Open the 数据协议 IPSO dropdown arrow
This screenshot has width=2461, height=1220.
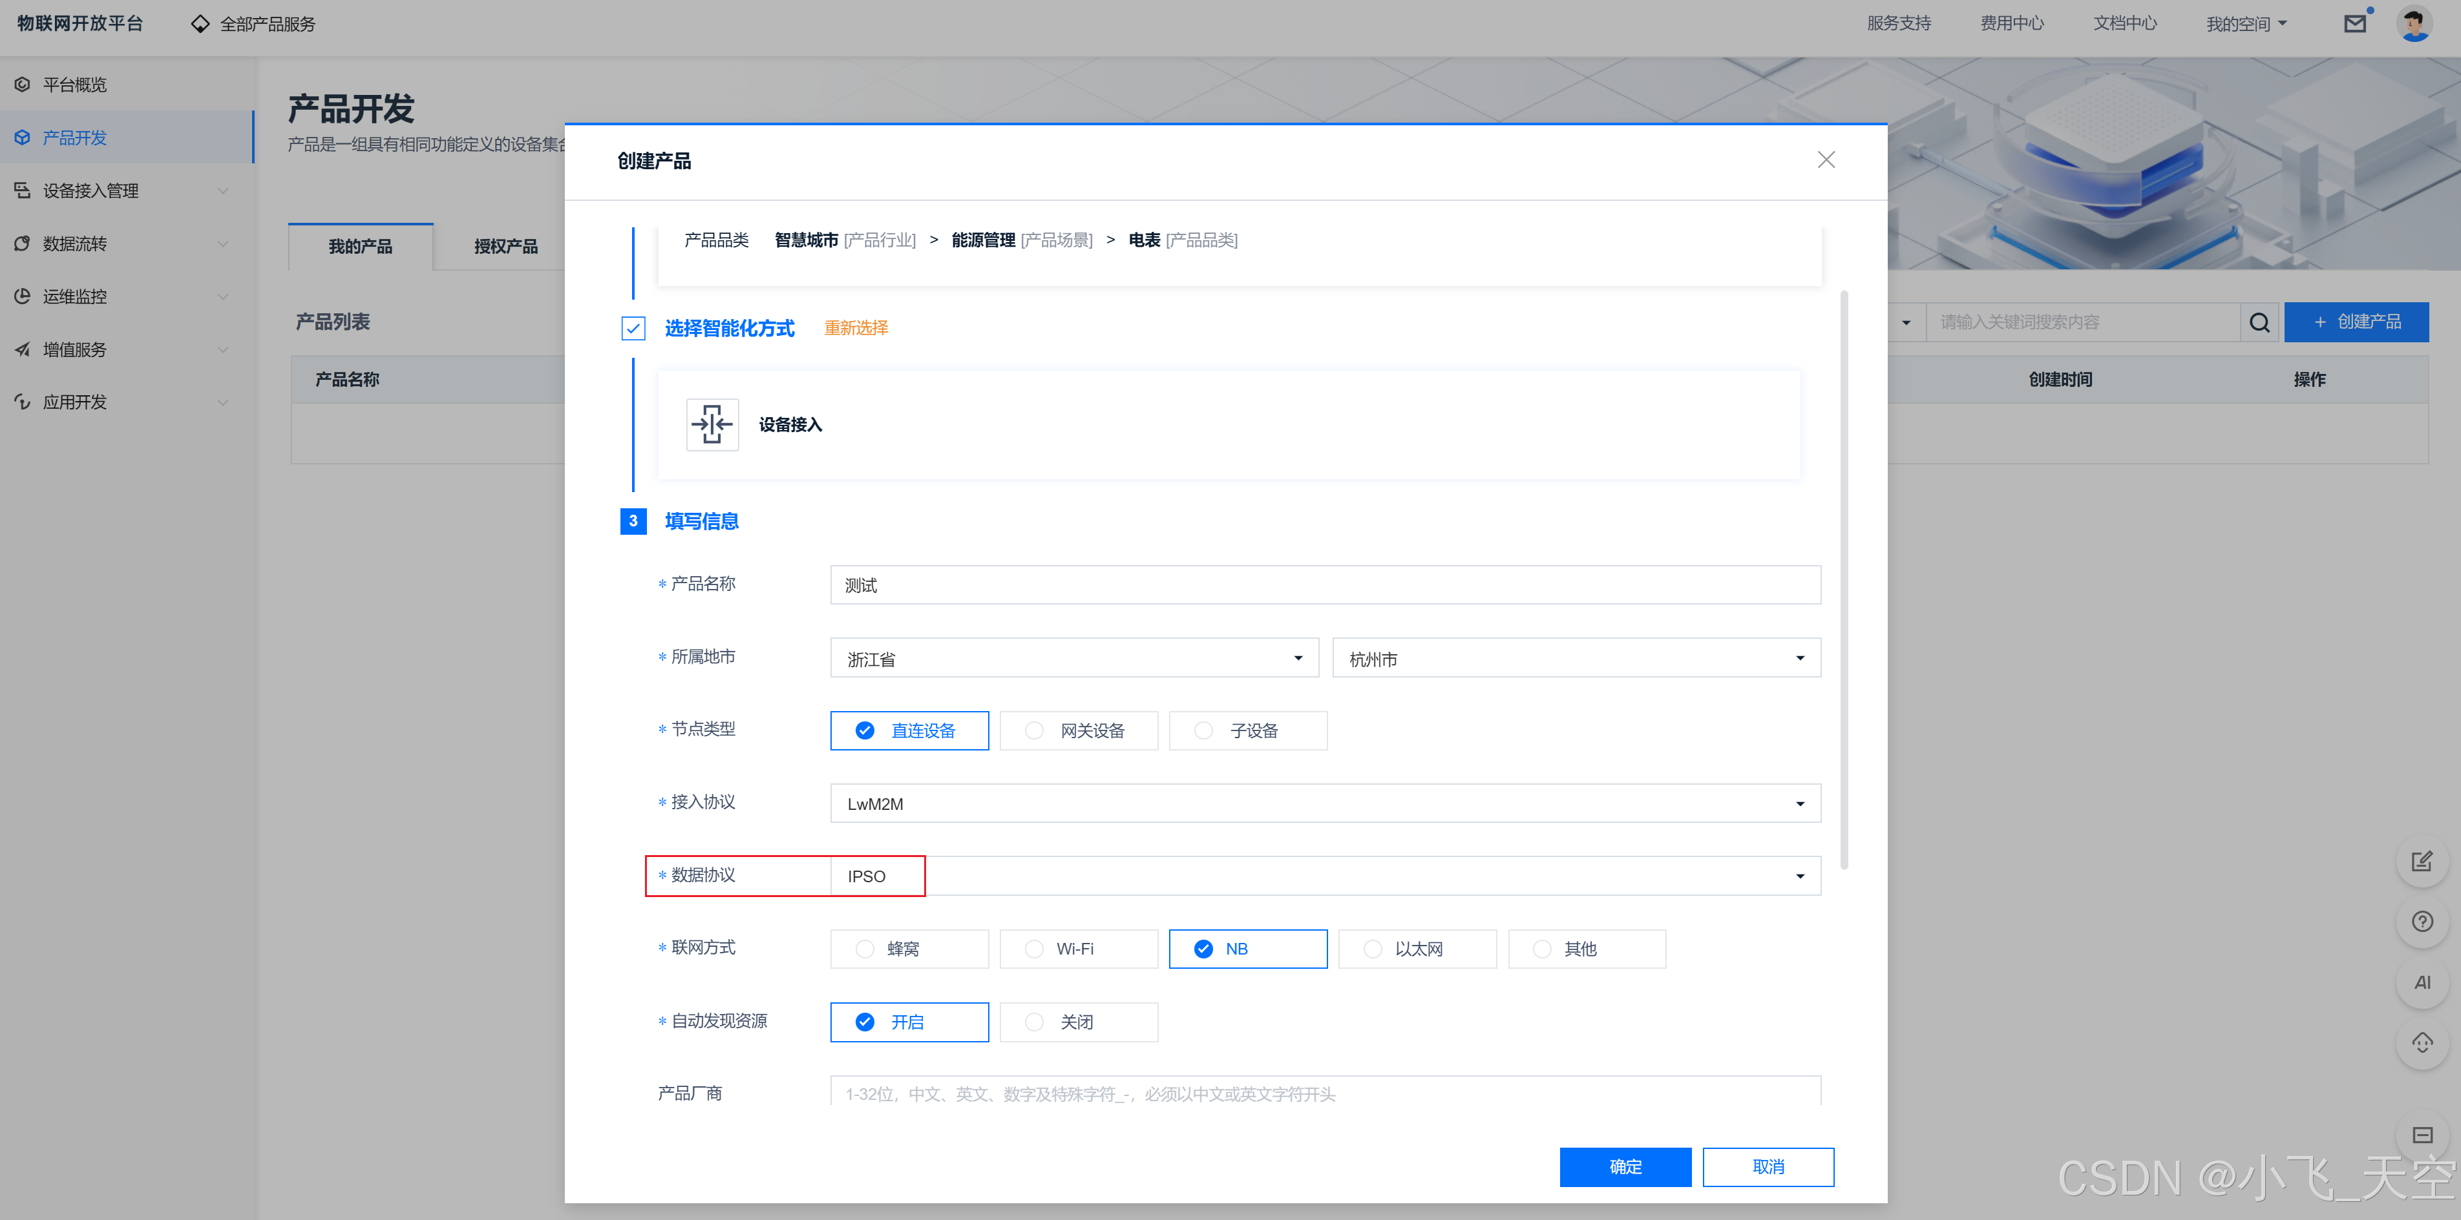(1800, 876)
